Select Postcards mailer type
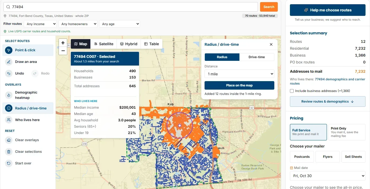This screenshot has width=370, height=189. pyautogui.click(x=302, y=157)
